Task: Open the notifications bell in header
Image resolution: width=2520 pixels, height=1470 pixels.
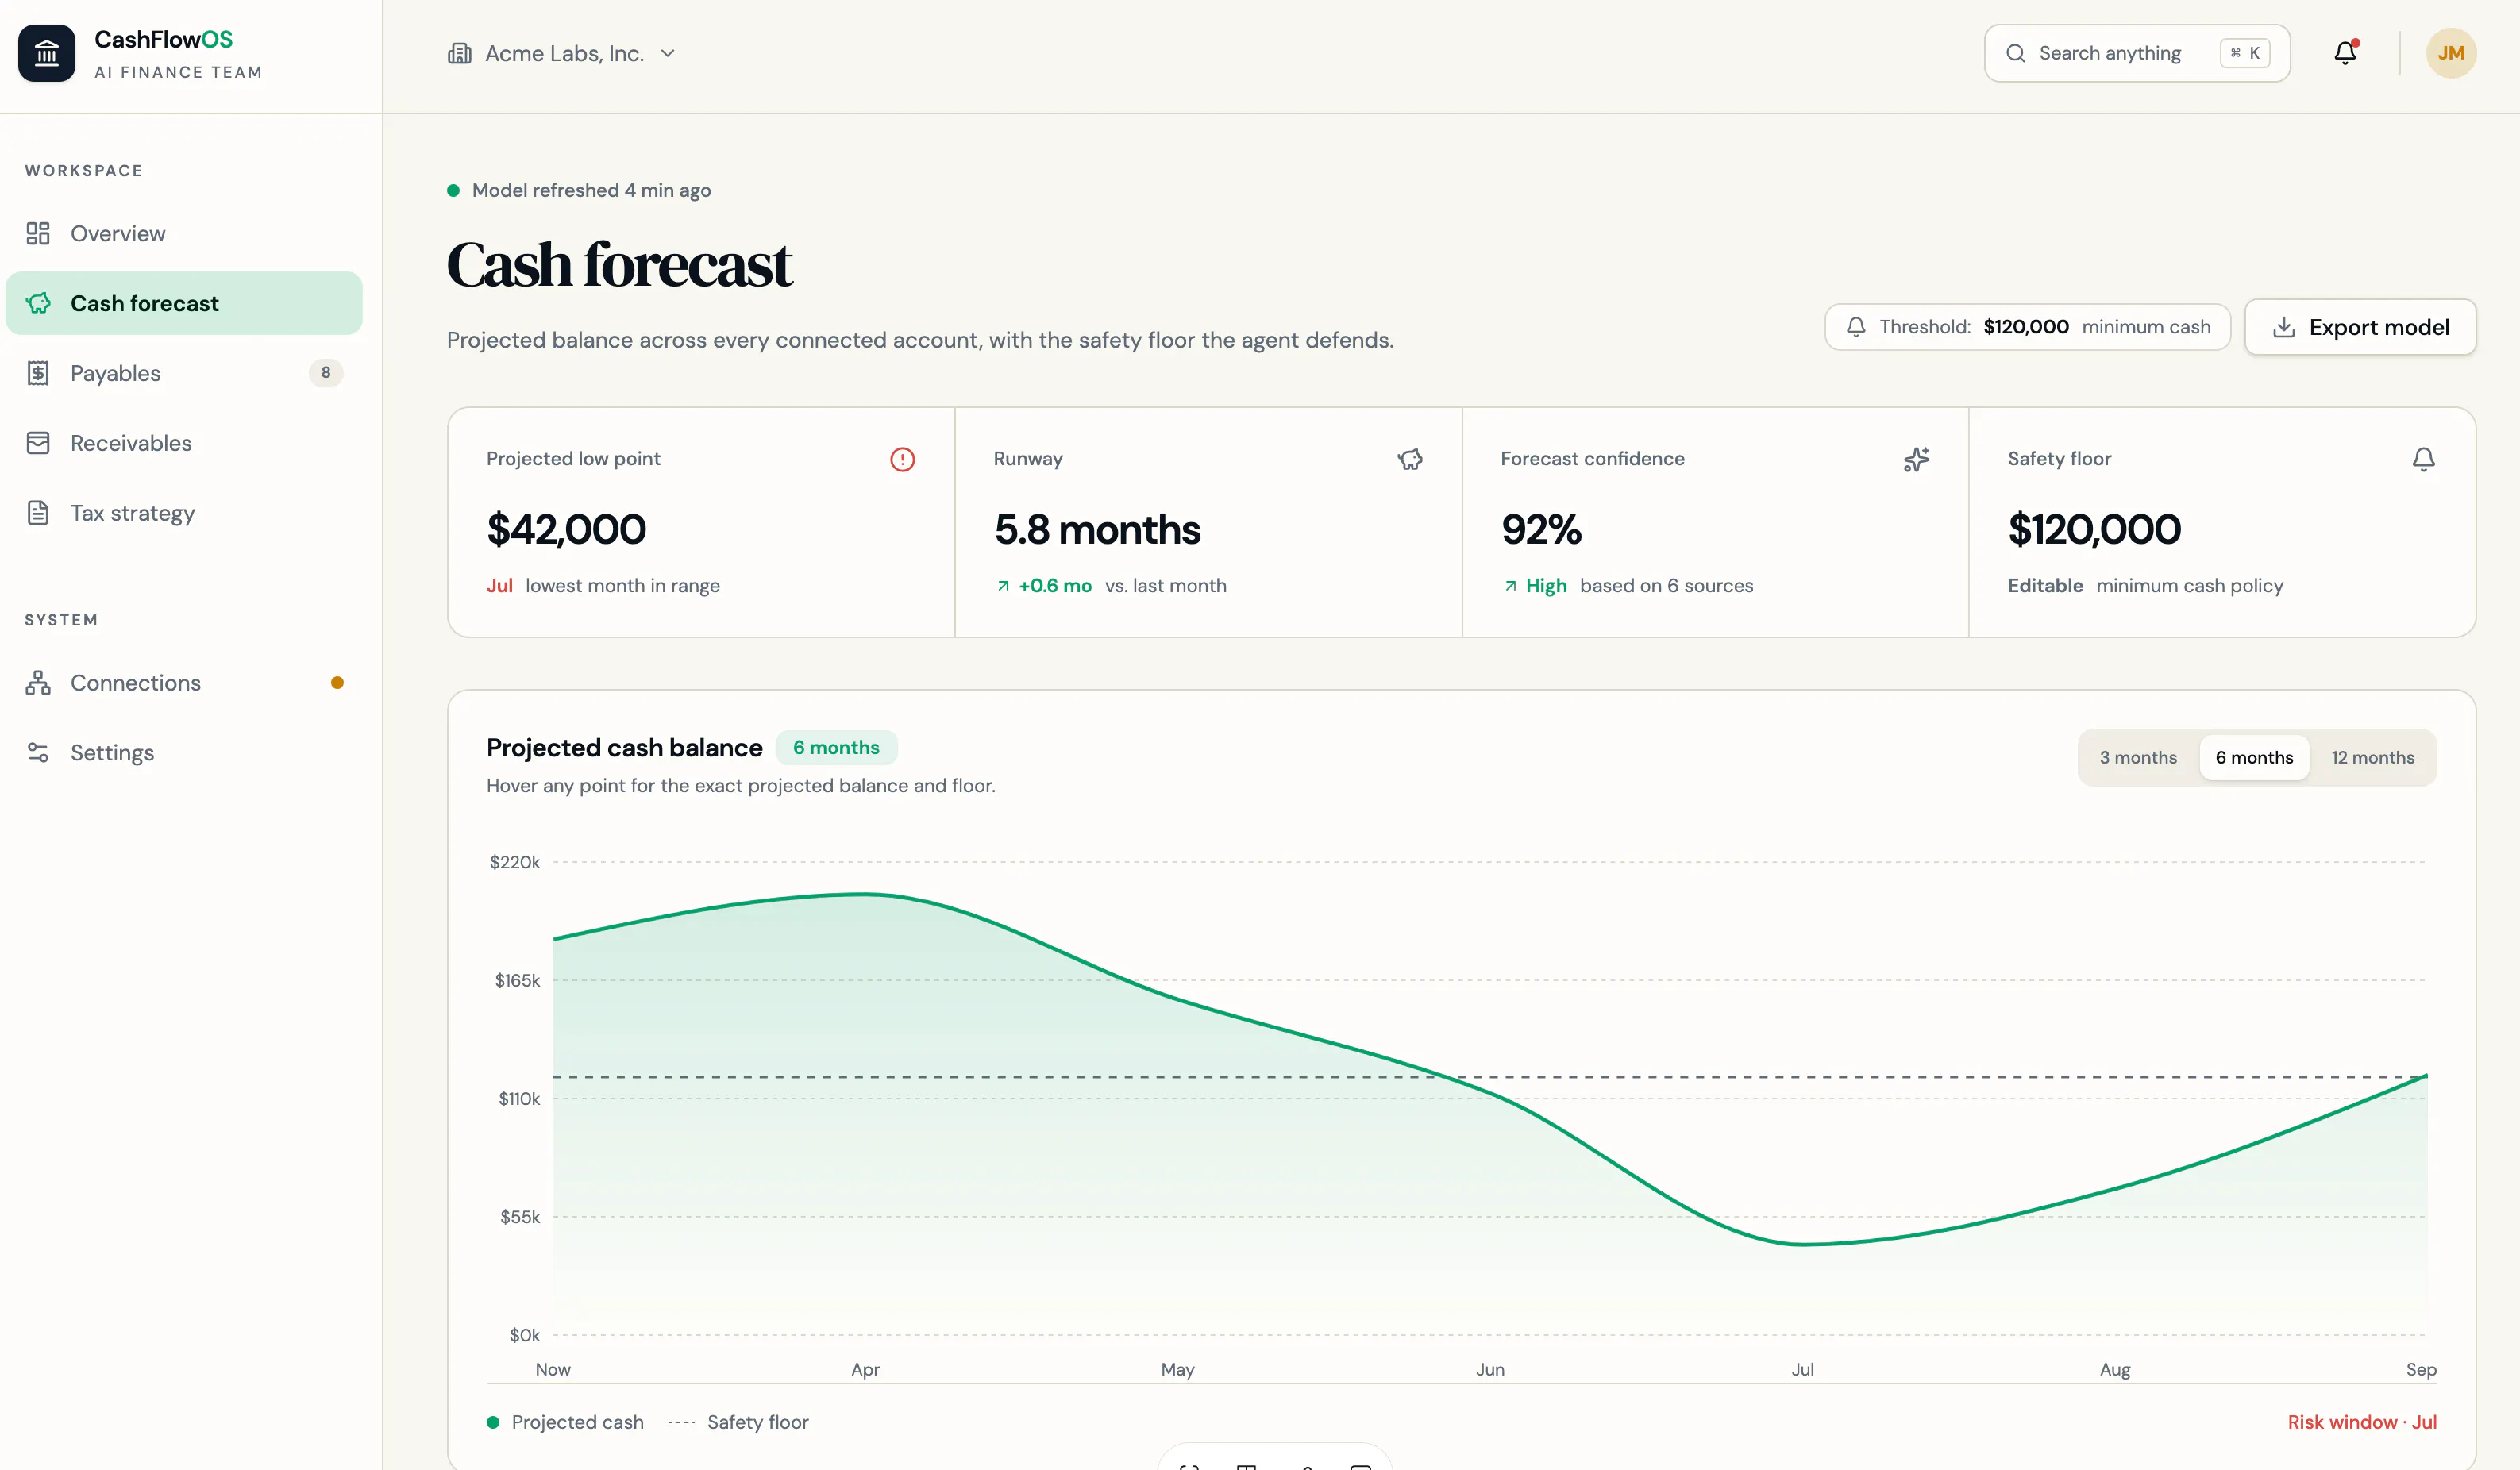Action: (2345, 53)
